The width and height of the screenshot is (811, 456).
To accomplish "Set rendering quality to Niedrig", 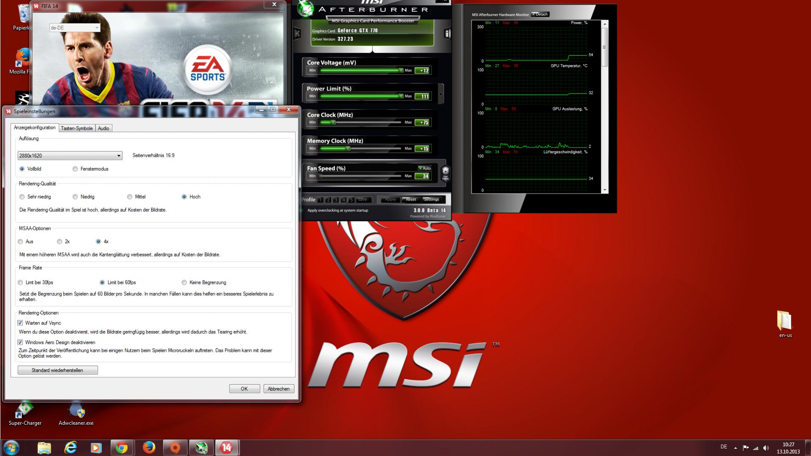I will coord(75,197).
